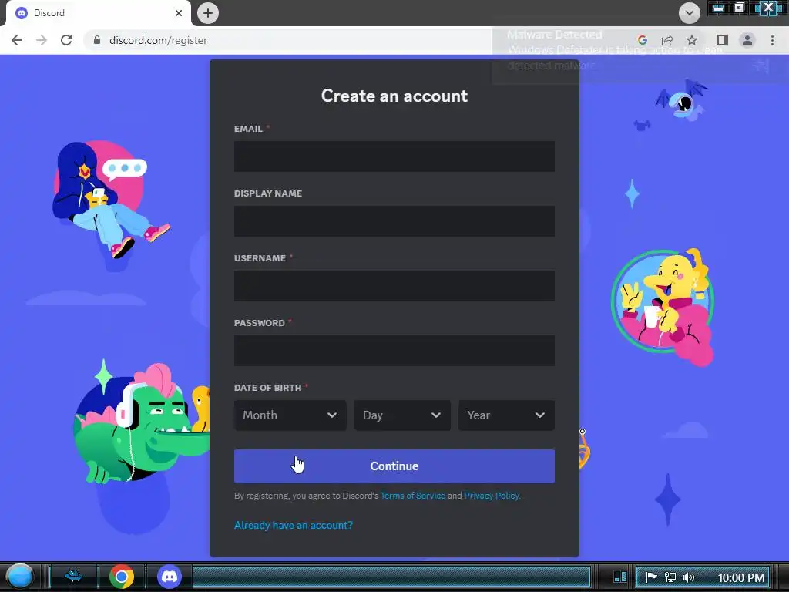
Task: Click Already have an account link
Action: click(294, 526)
